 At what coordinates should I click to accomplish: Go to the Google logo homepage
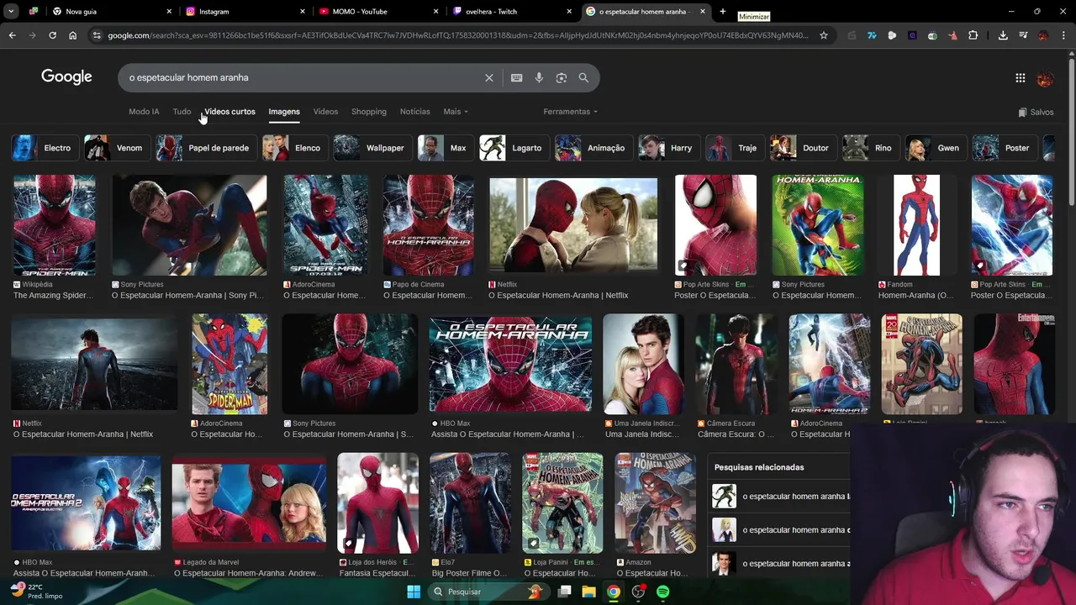point(66,76)
